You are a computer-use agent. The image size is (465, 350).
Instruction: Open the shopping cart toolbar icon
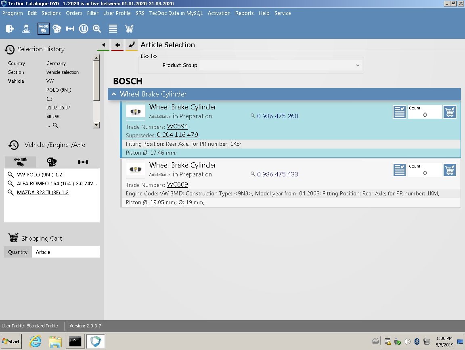point(129,29)
